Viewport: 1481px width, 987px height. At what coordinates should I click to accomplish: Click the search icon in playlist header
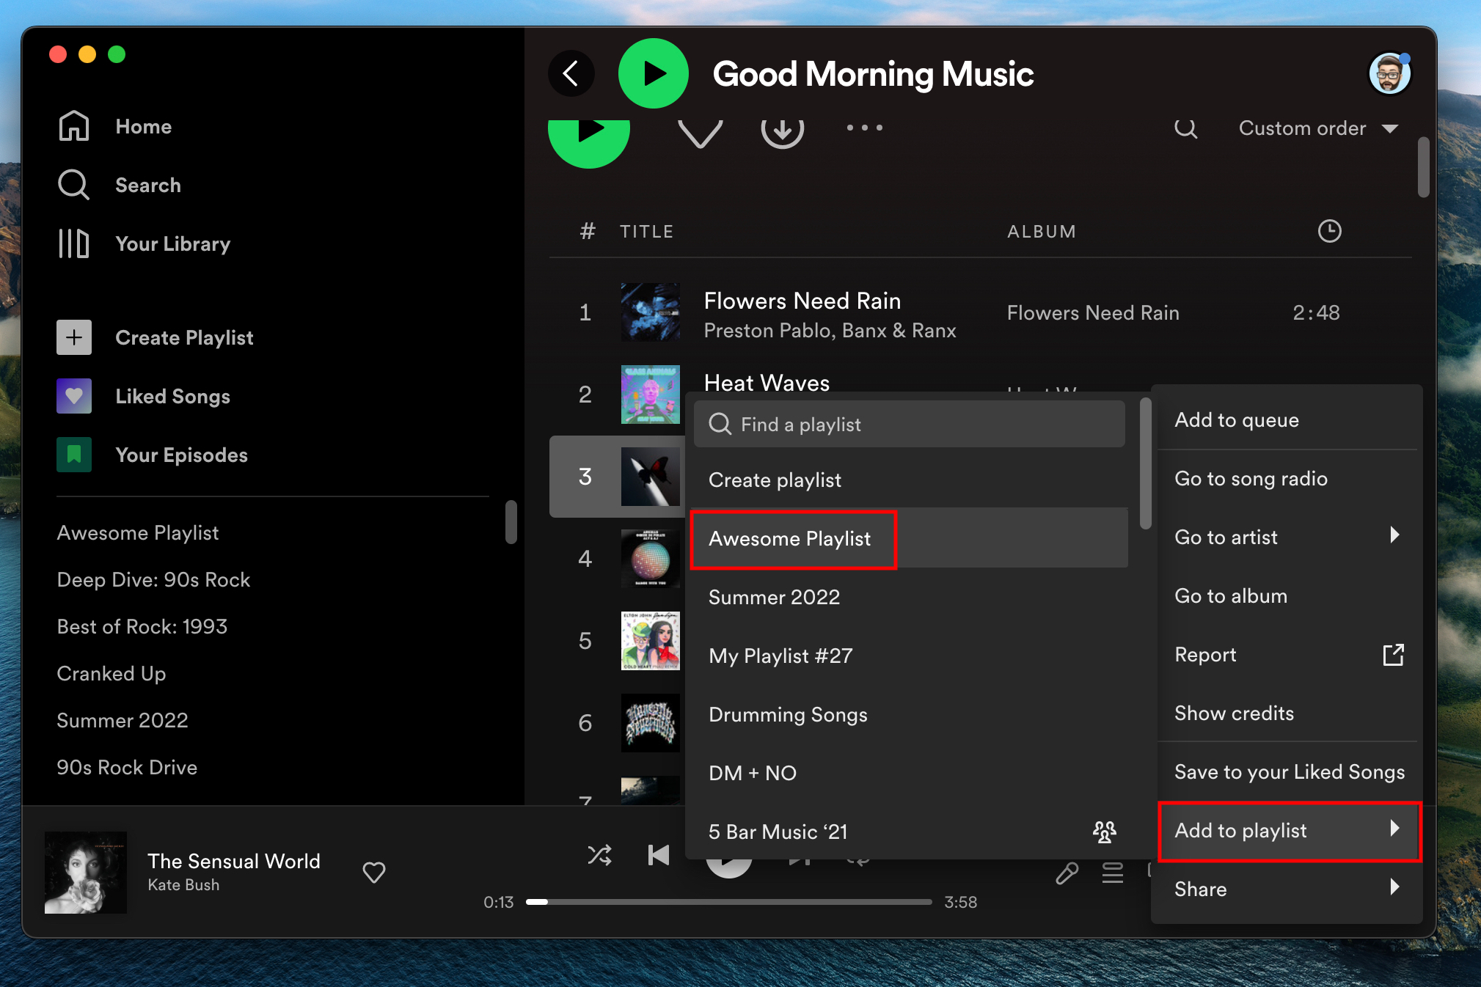click(x=1185, y=129)
